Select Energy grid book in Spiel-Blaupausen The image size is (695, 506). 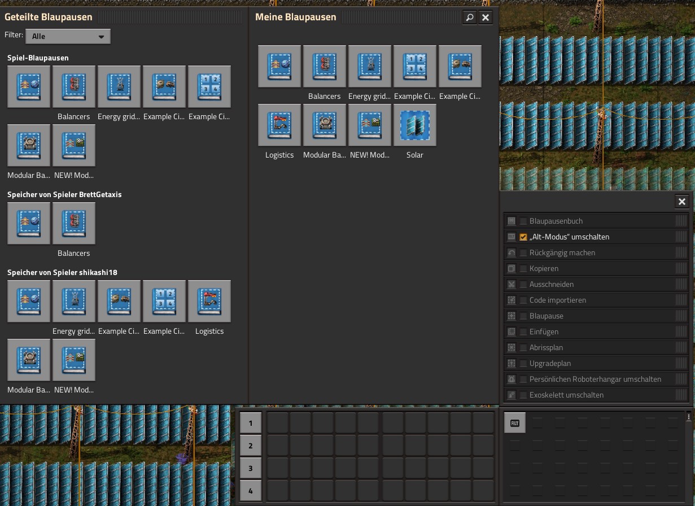coord(119,86)
